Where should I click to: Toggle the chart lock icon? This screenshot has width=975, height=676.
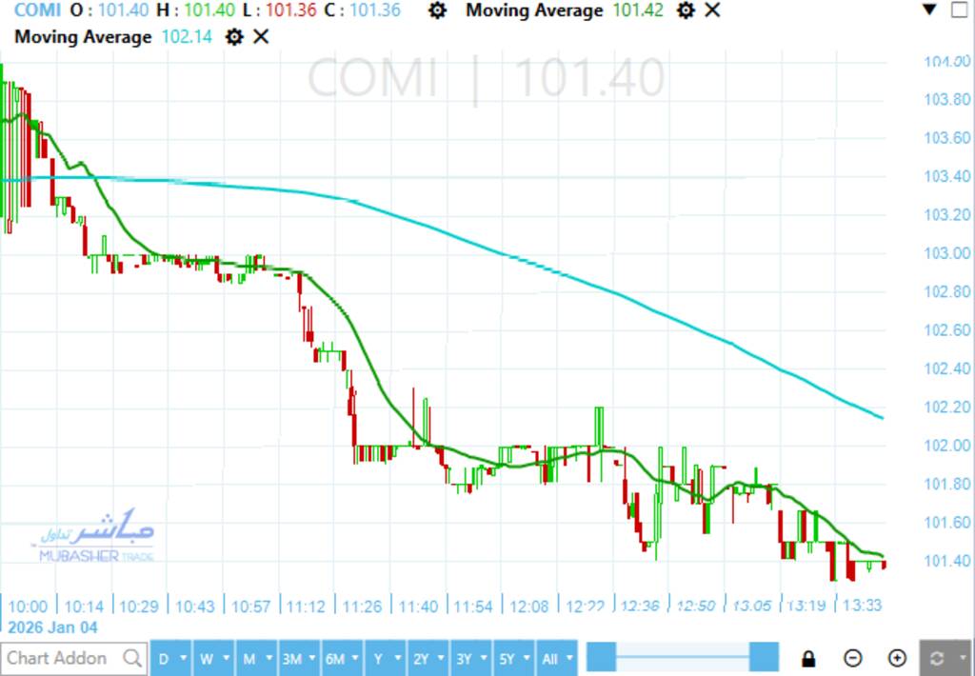click(x=808, y=658)
